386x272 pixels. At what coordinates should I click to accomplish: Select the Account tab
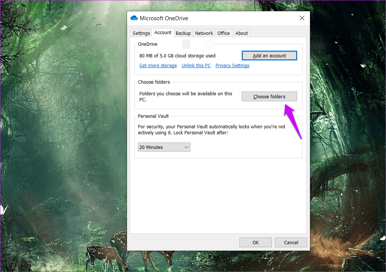[163, 33]
